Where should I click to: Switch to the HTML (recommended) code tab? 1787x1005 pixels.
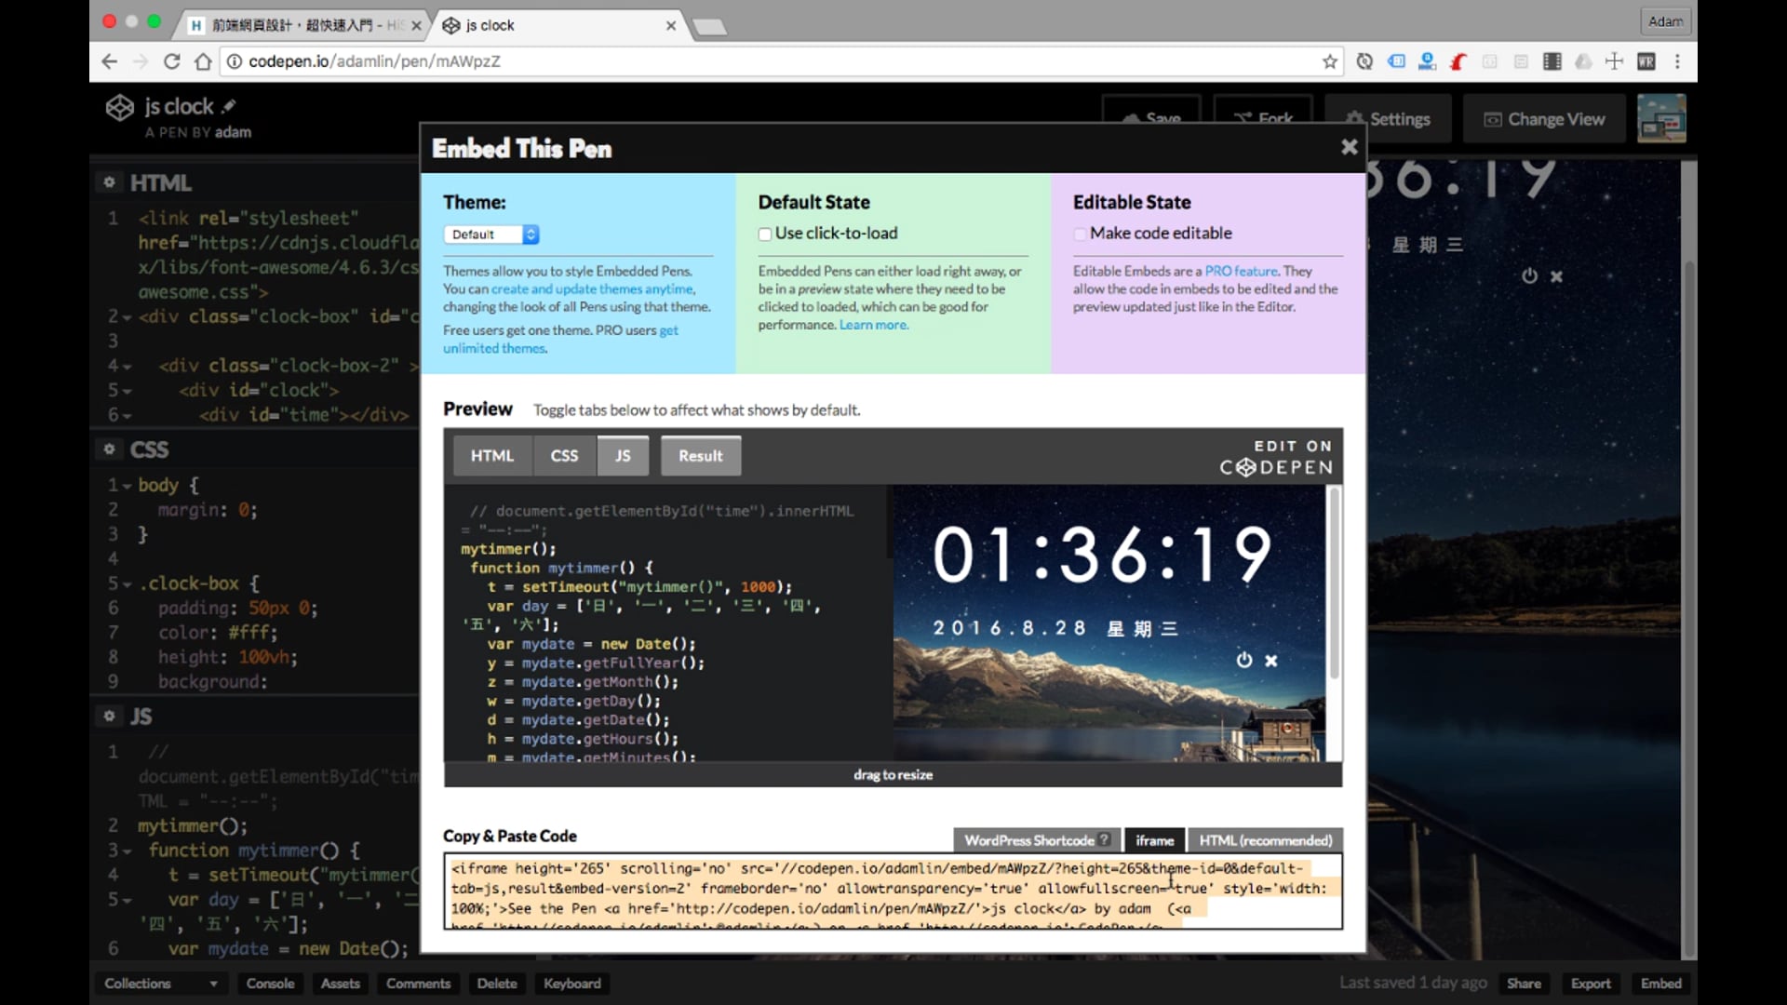point(1265,840)
